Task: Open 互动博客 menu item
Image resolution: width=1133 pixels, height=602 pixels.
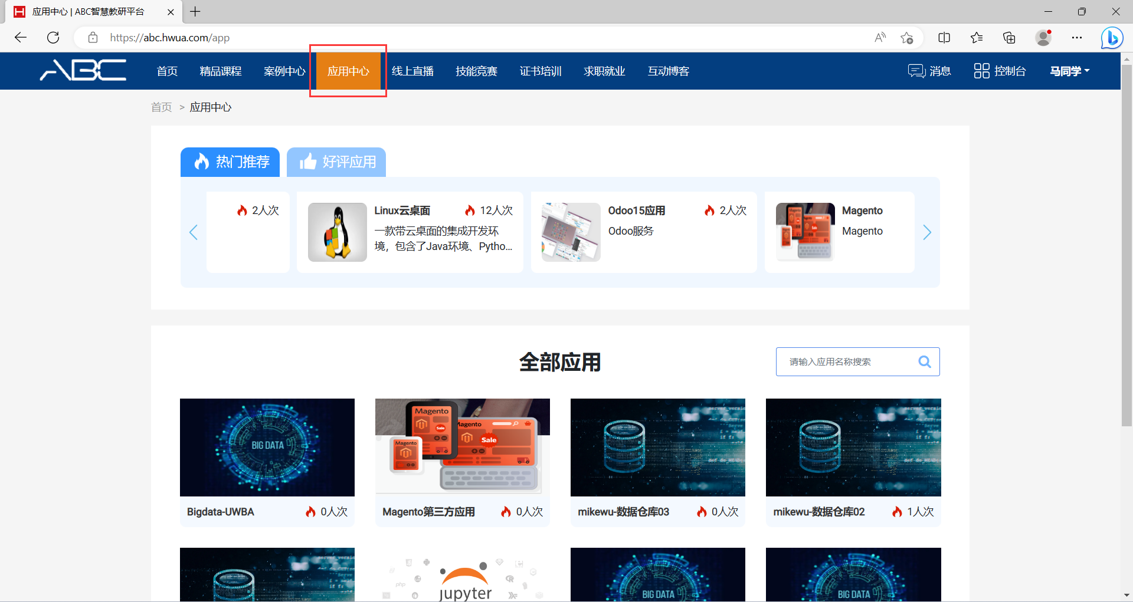Action: 669,71
